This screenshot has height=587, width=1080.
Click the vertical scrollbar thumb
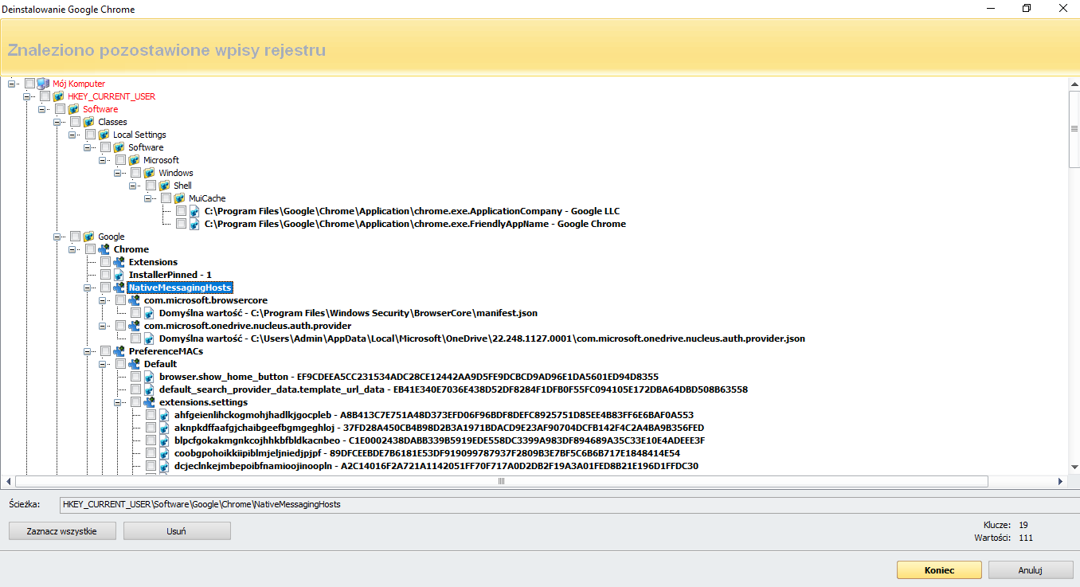point(1074,129)
